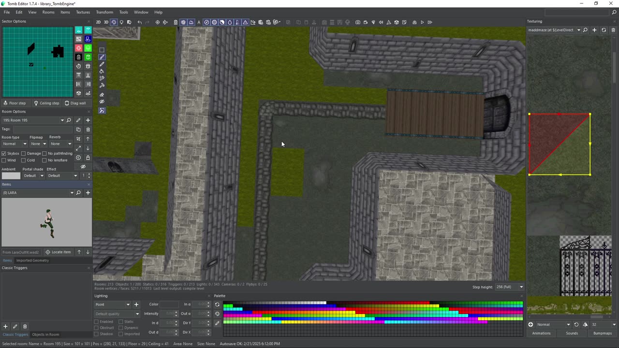The image size is (619, 348).
Task: Add texture file with plus icon
Action: (594, 30)
